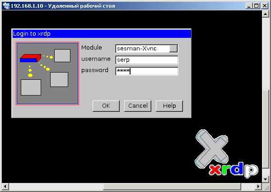This screenshot has height=192, width=271.
Task: Open Help in the xrdp login dialog
Action: coord(169,106)
